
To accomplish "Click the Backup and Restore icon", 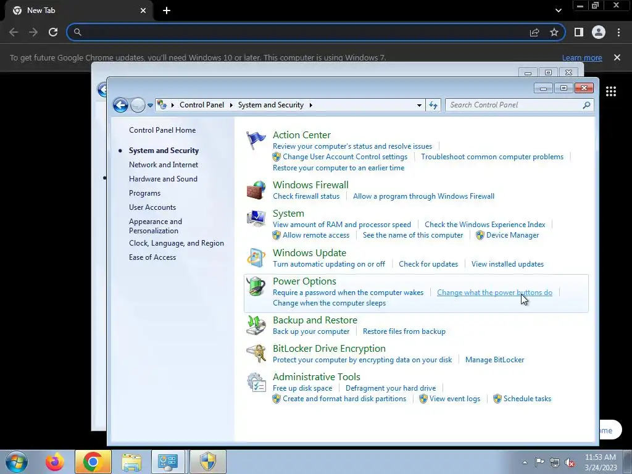I will [x=256, y=326].
